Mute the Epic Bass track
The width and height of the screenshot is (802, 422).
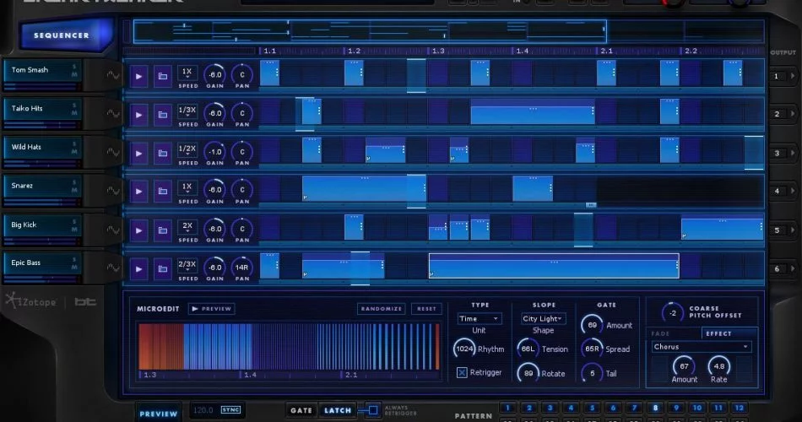(74, 267)
